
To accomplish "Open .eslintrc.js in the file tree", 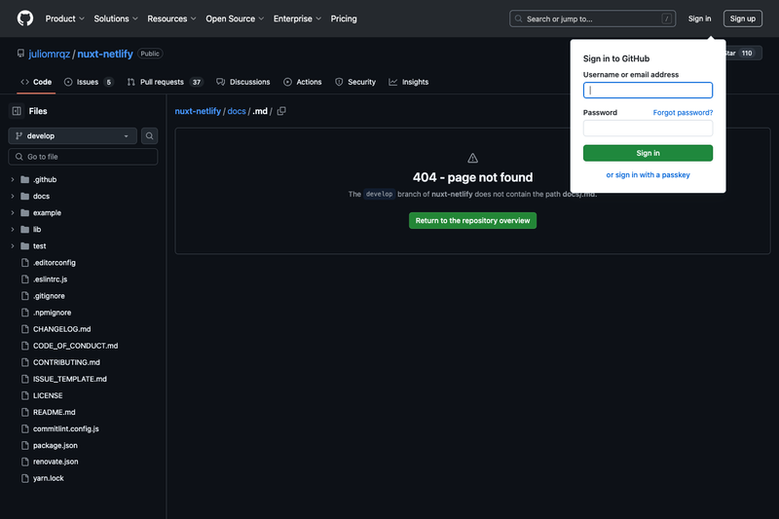I will tap(50, 279).
